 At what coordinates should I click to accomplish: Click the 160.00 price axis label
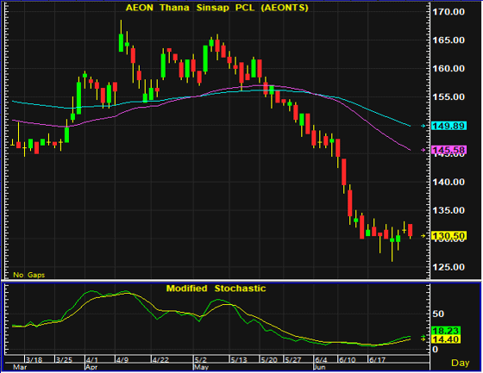point(448,69)
